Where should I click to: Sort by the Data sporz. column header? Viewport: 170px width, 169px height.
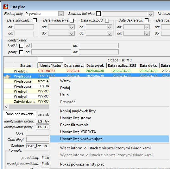(x=74, y=66)
